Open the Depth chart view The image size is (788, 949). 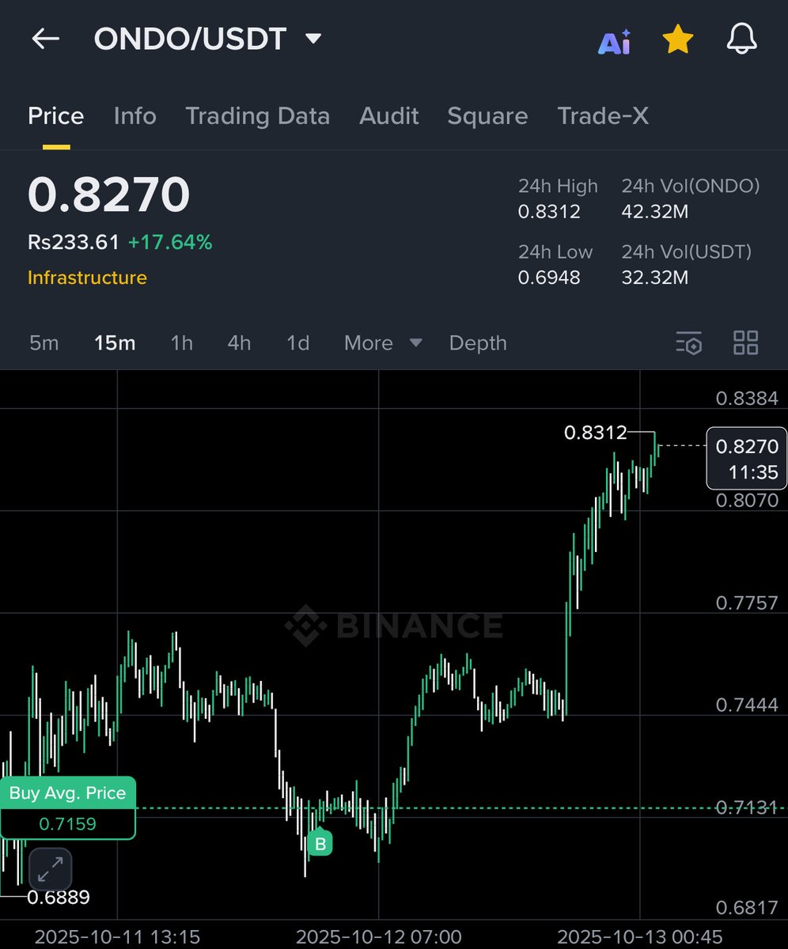pos(478,343)
